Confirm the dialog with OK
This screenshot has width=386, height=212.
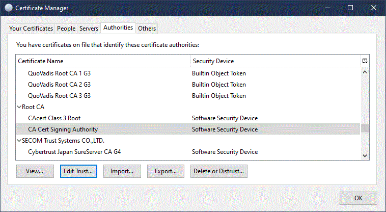[358, 198]
